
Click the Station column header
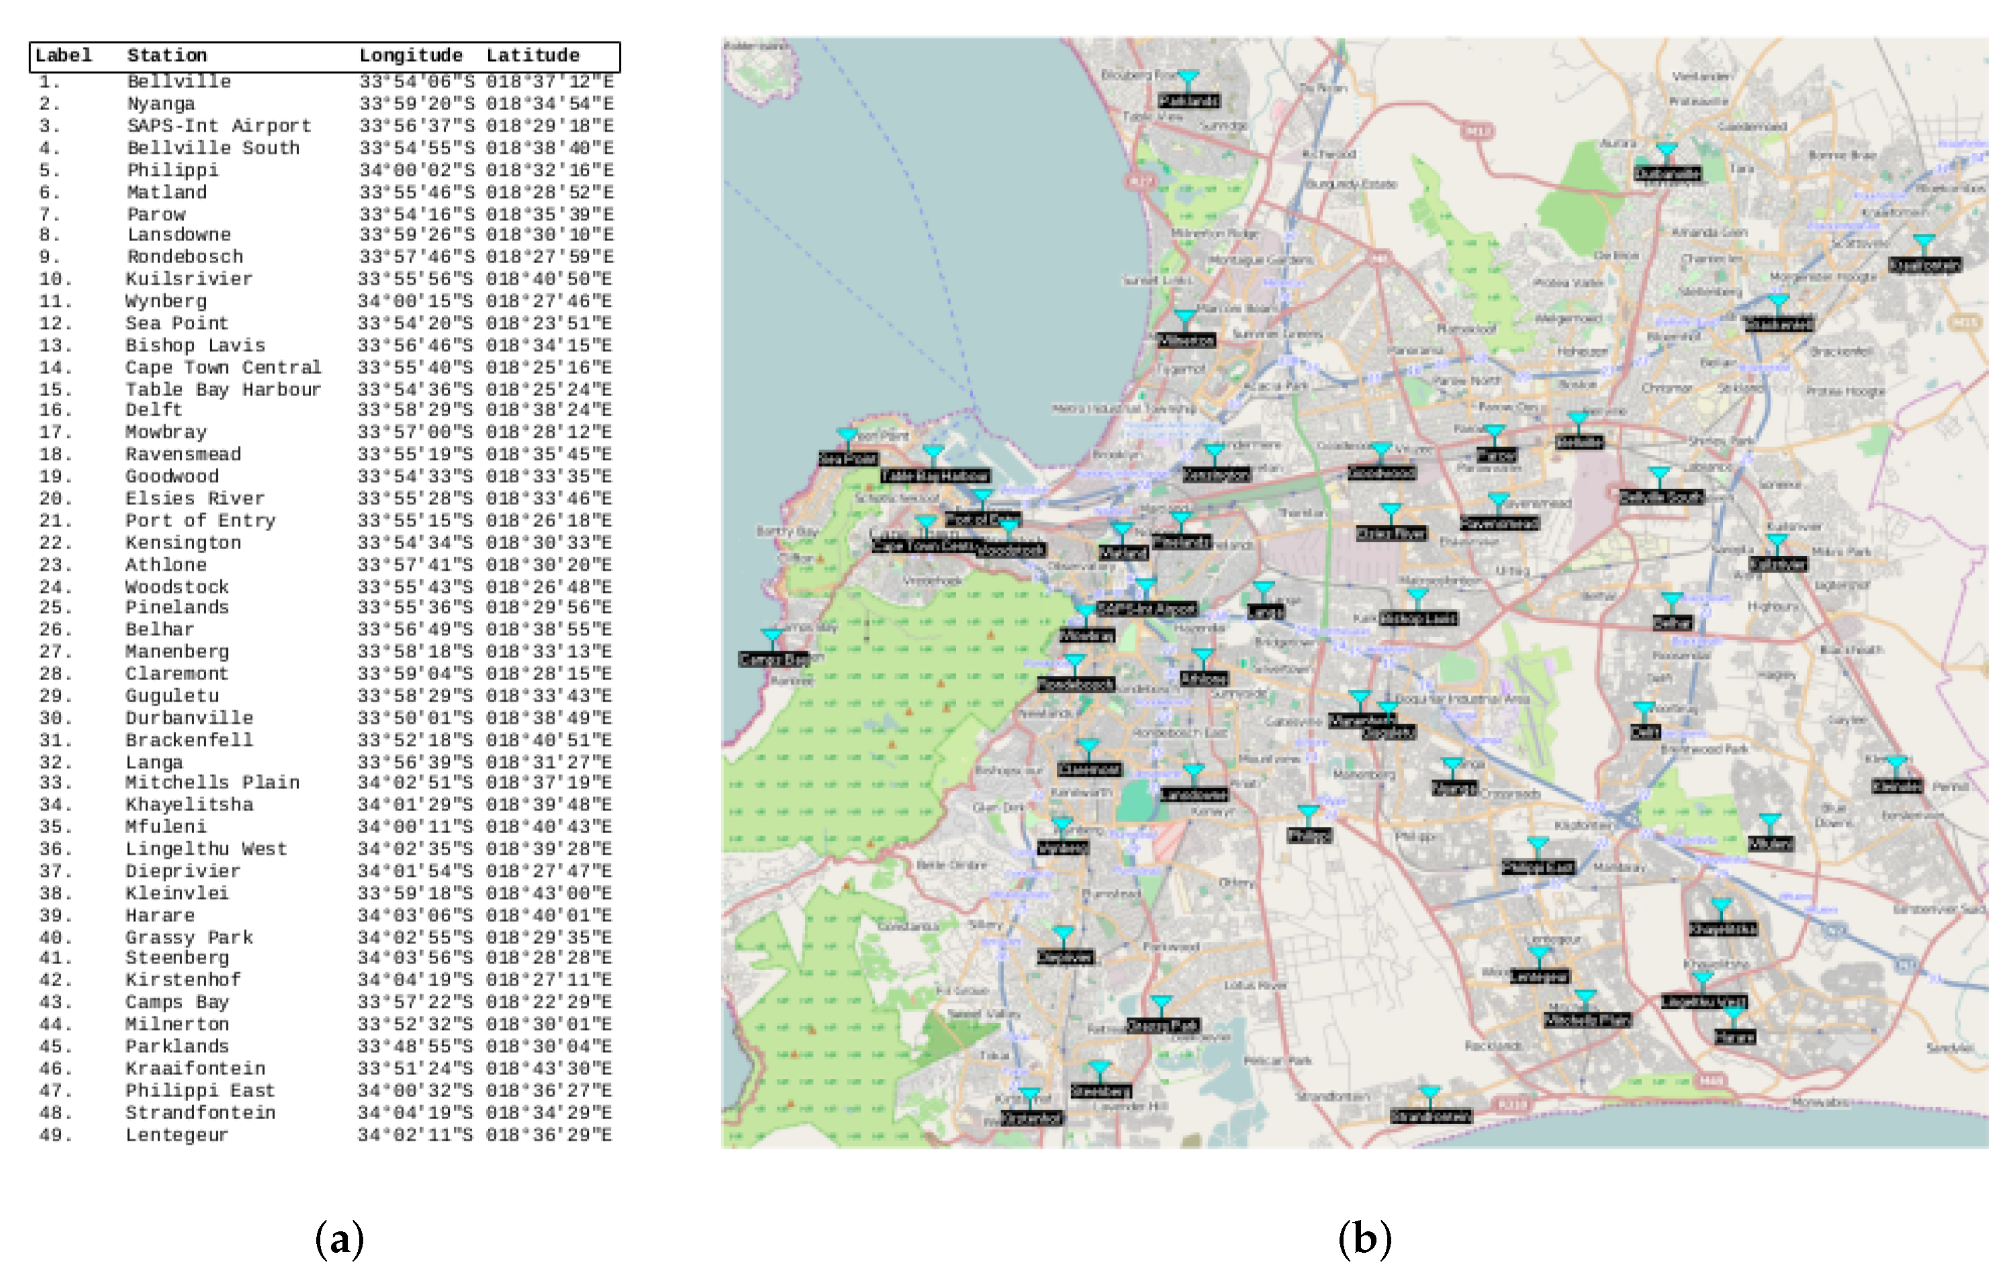[x=167, y=55]
